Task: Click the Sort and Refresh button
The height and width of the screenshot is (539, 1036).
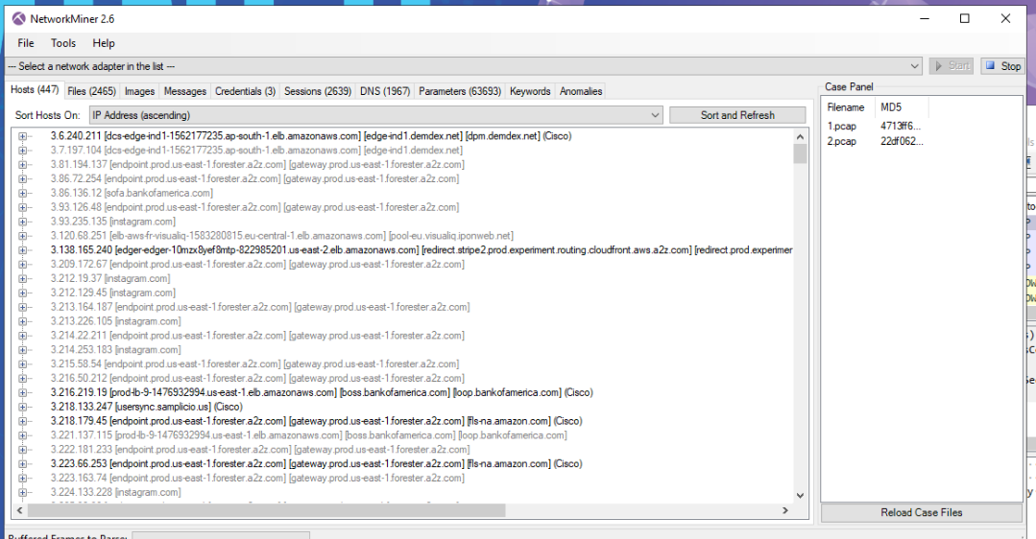Action: point(737,115)
